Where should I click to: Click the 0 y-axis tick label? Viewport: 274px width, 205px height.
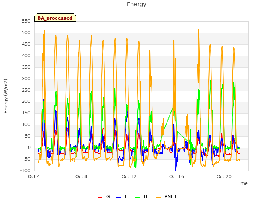(x=29, y=147)
